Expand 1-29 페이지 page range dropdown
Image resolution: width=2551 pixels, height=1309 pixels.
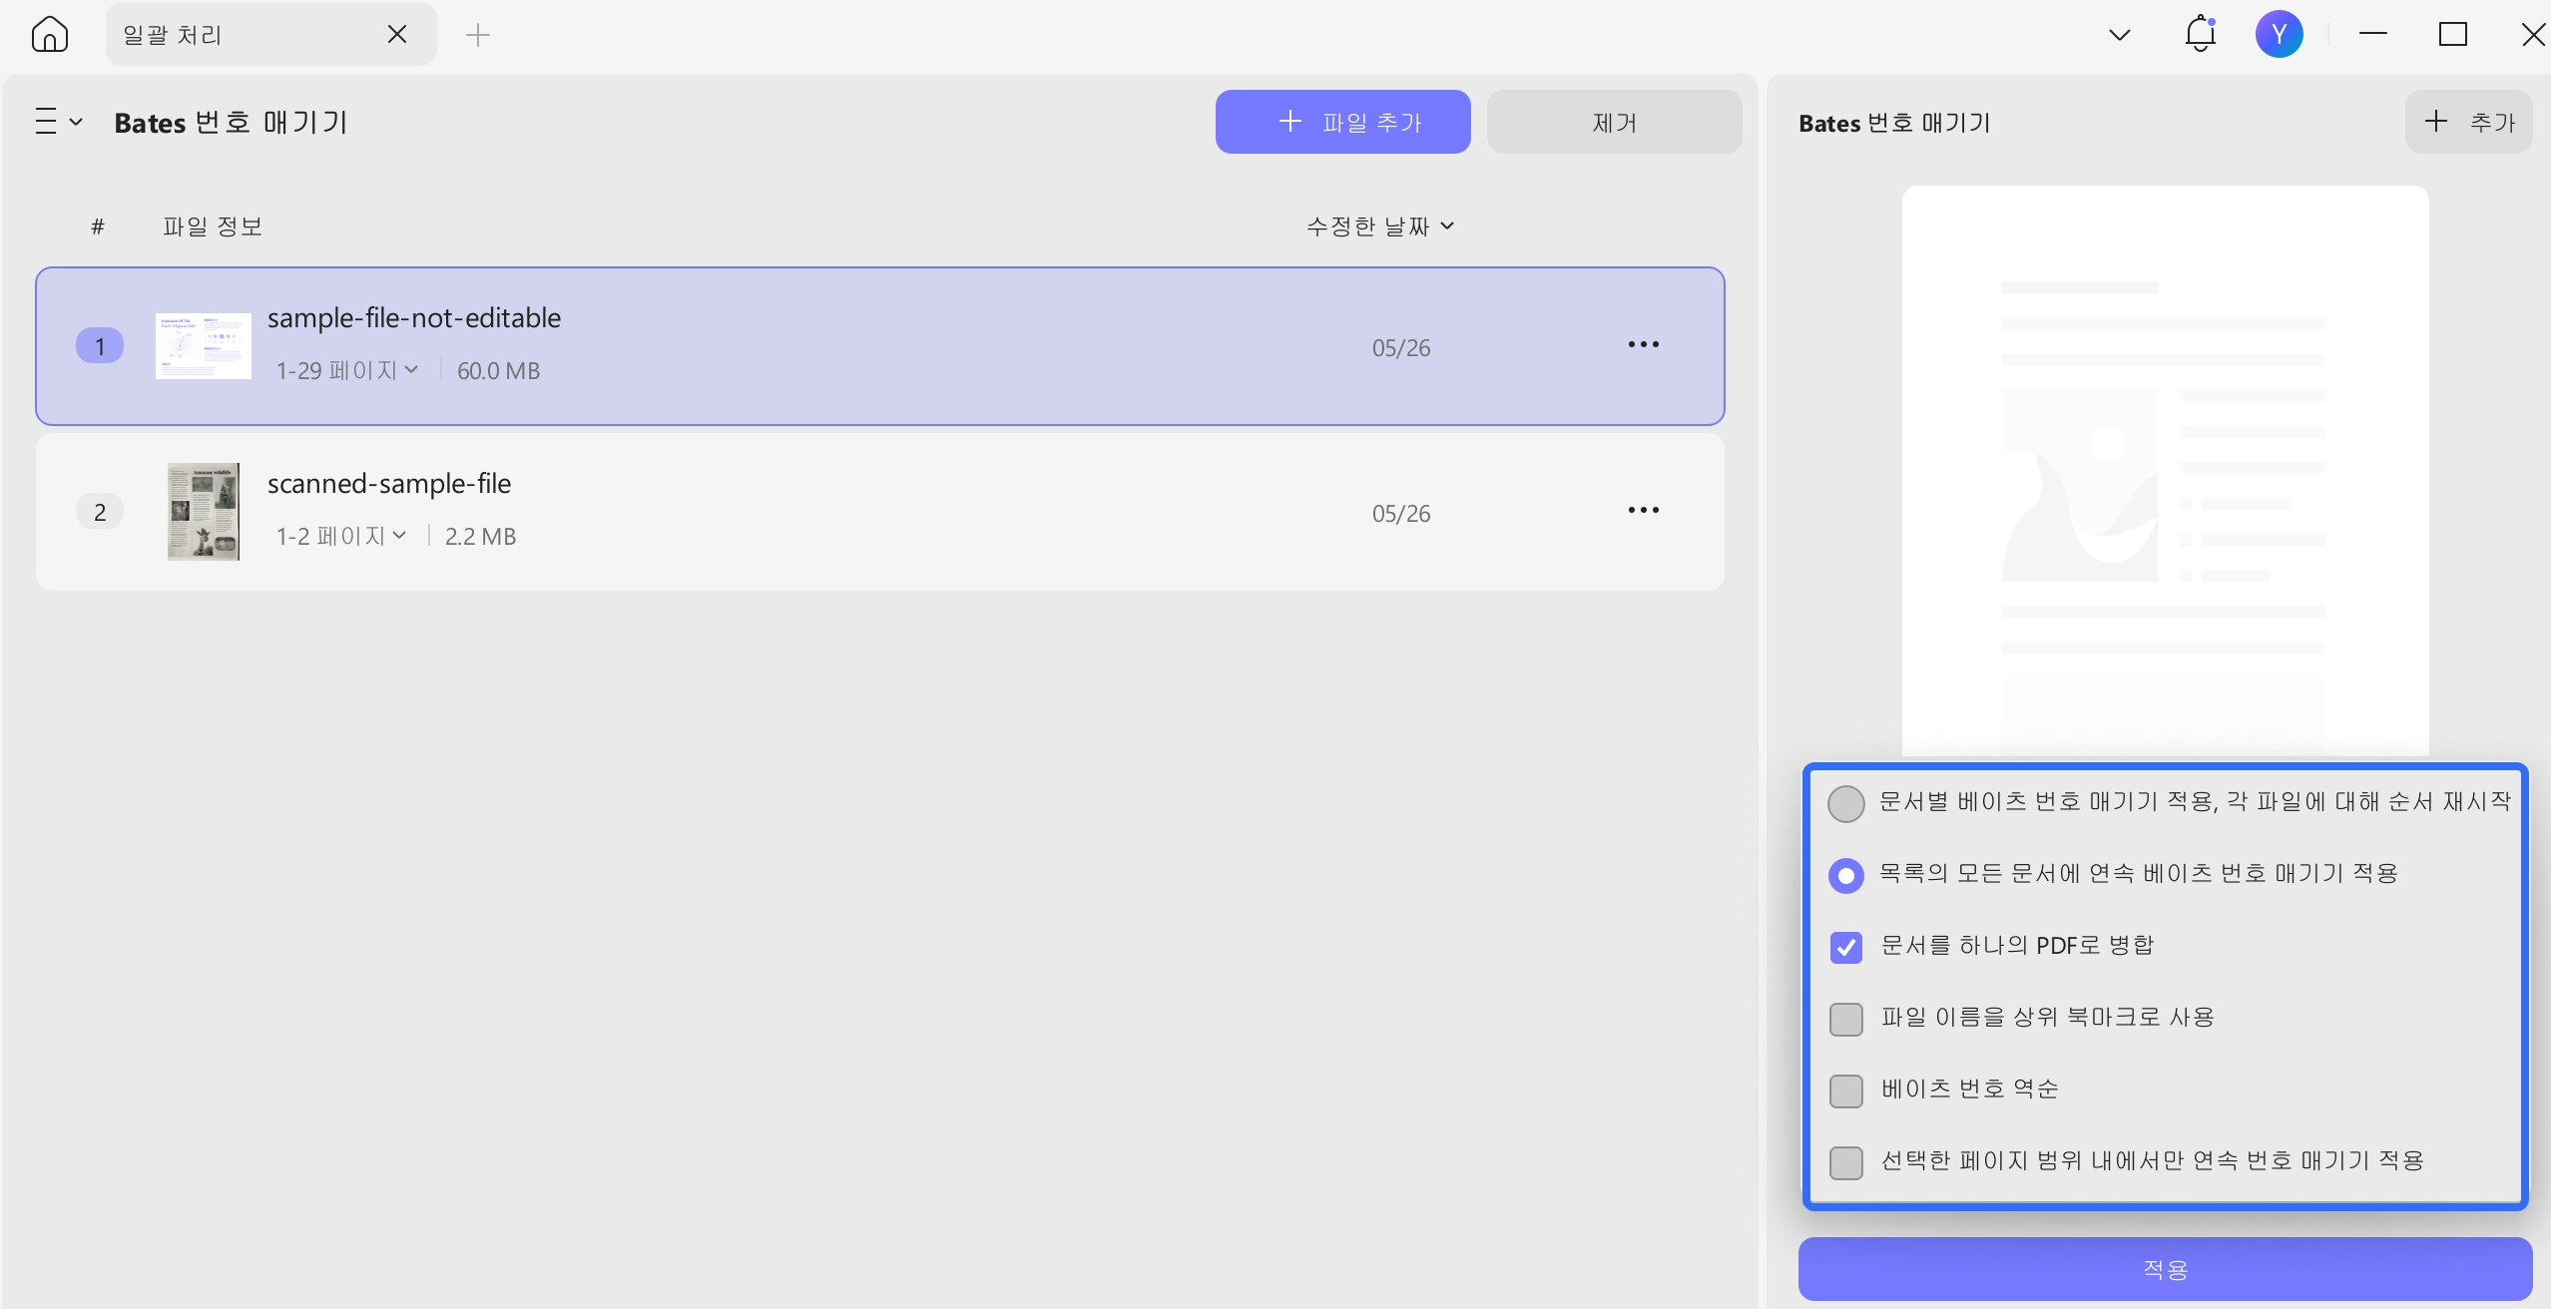click(x=346, y=370)
